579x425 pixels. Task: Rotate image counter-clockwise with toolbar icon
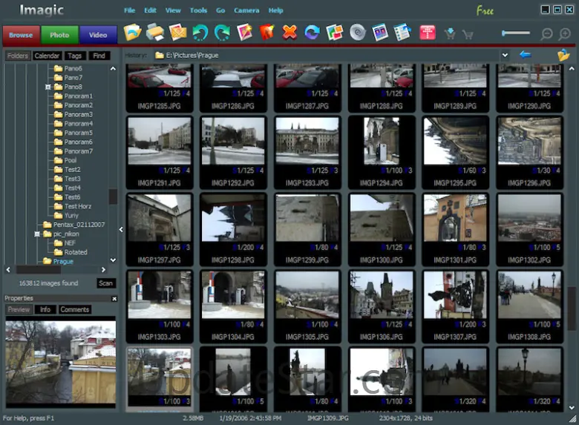click(x=200, y=33)
